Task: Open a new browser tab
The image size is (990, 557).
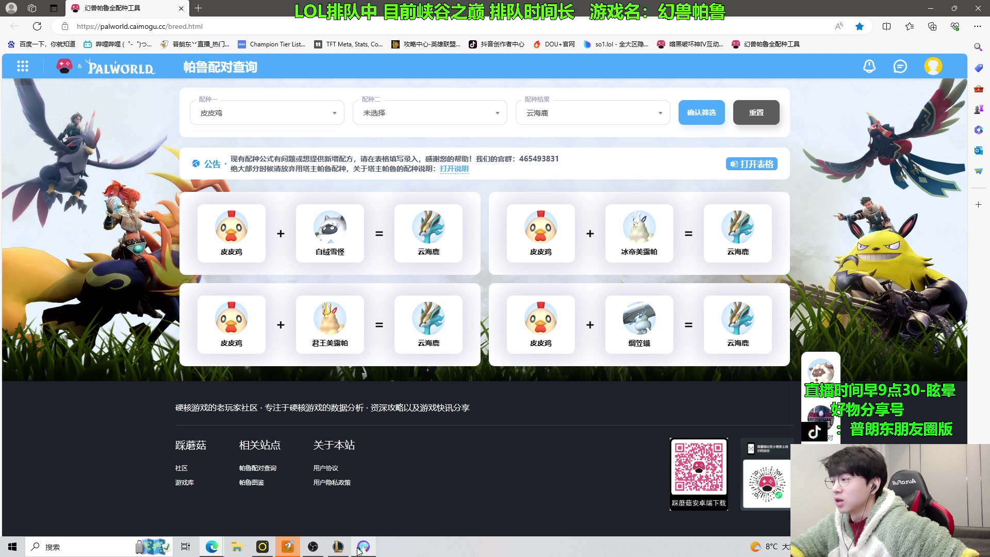Action: (198, 8)
